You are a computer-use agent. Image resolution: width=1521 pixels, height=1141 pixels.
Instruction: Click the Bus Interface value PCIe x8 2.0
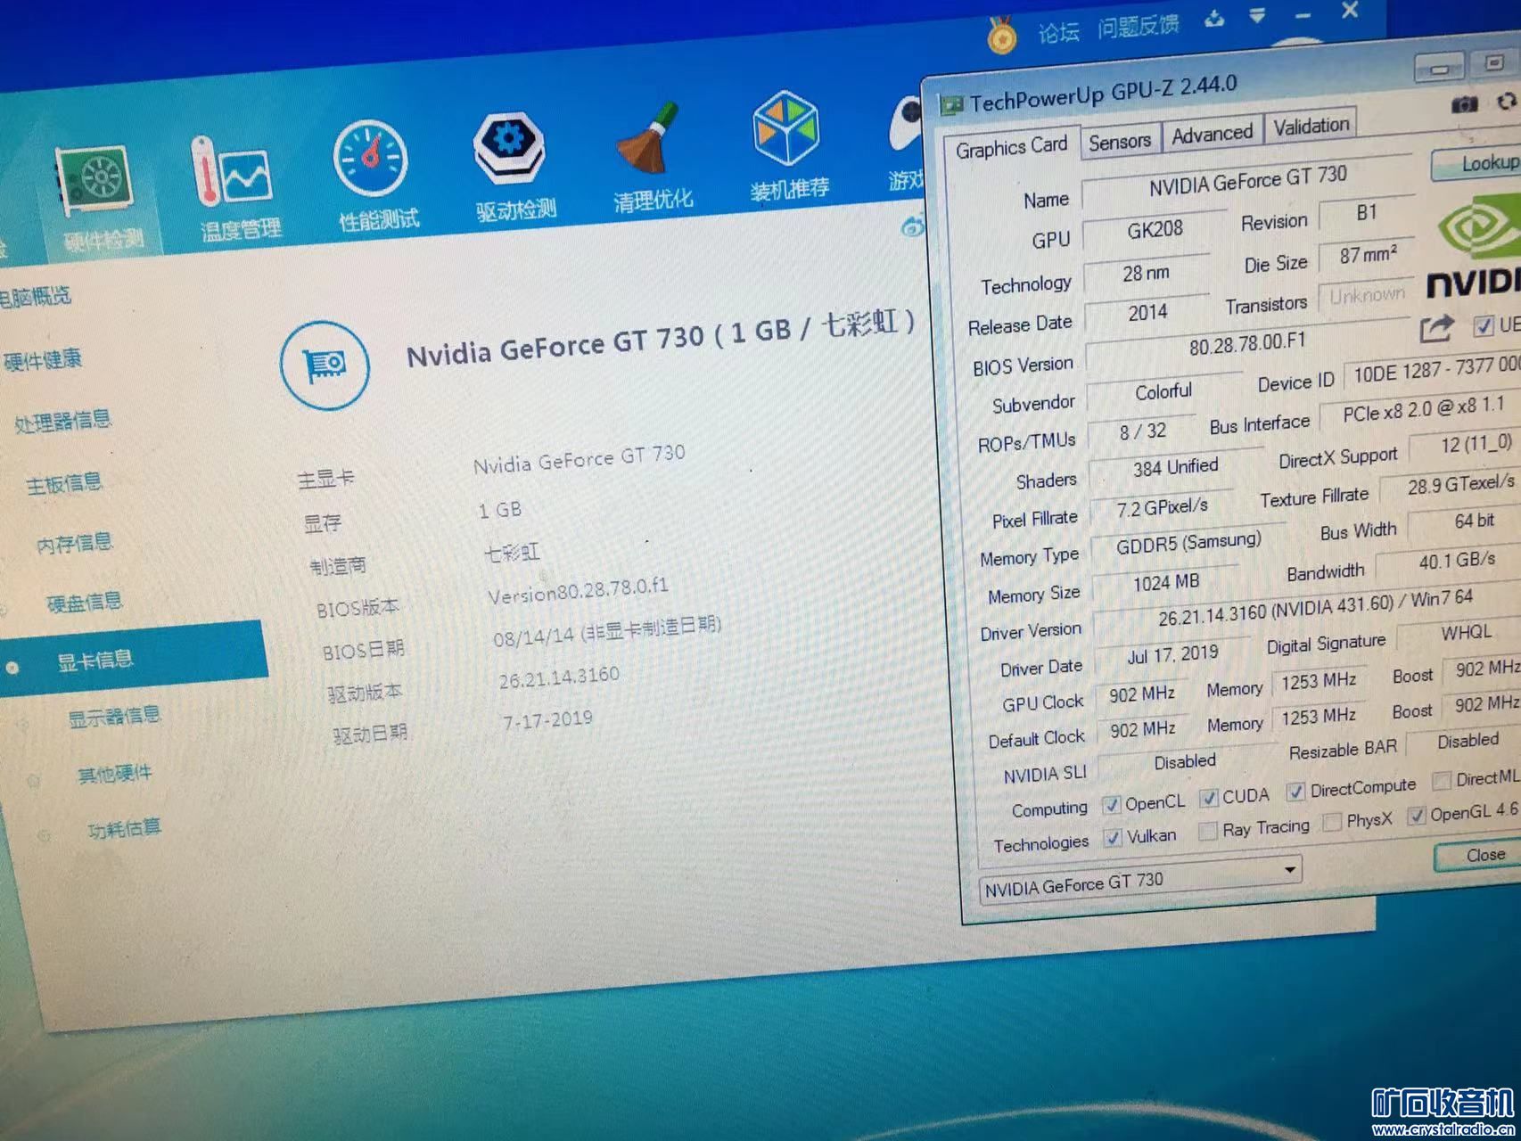(x=1423, y=409)
